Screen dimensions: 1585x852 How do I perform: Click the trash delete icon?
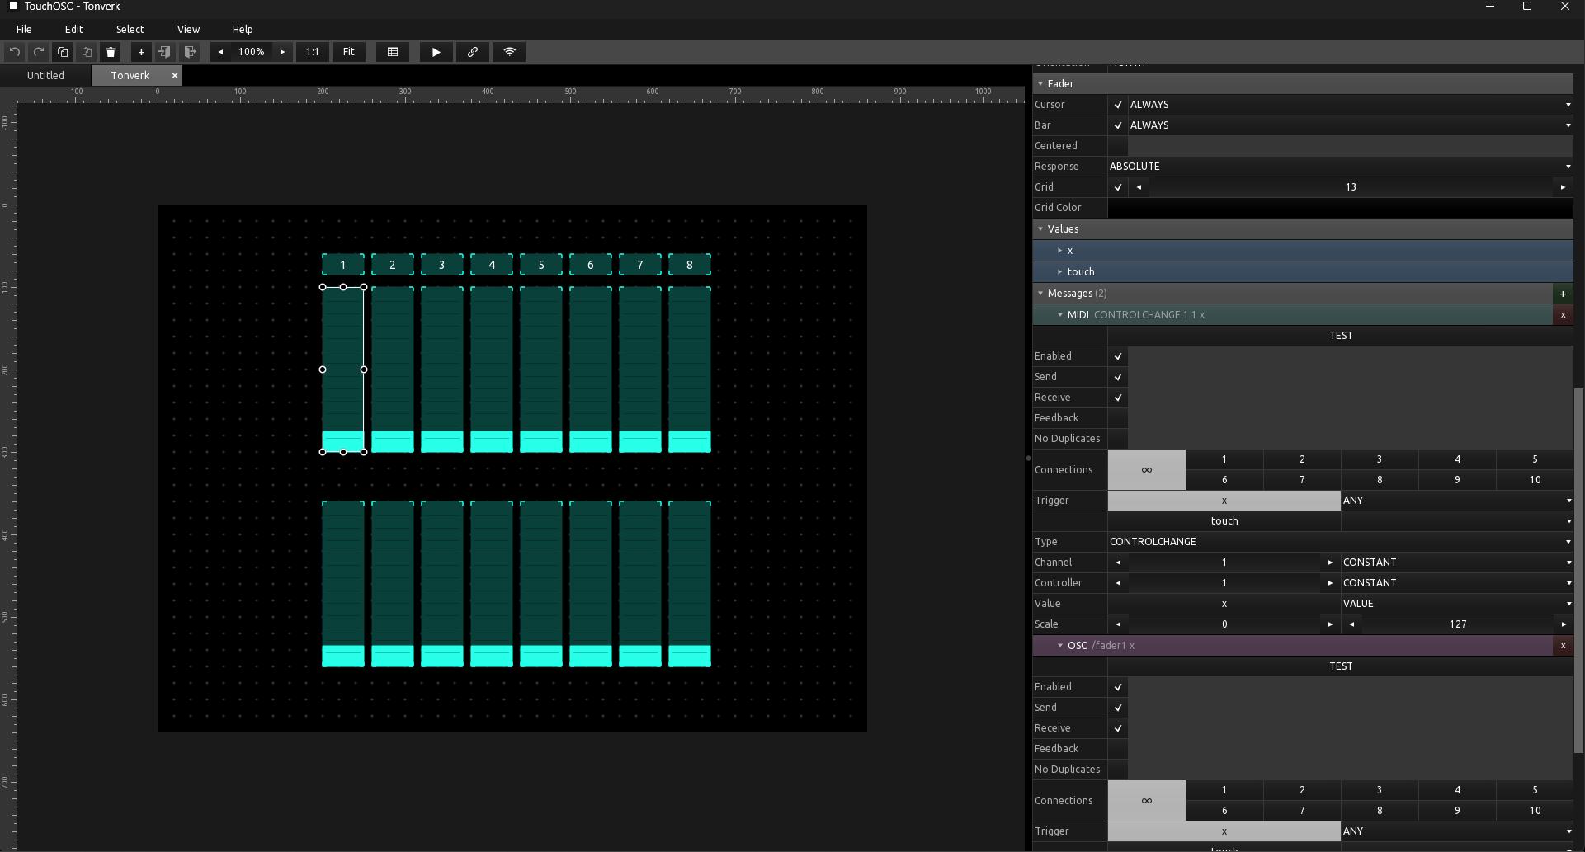[111, 52]
